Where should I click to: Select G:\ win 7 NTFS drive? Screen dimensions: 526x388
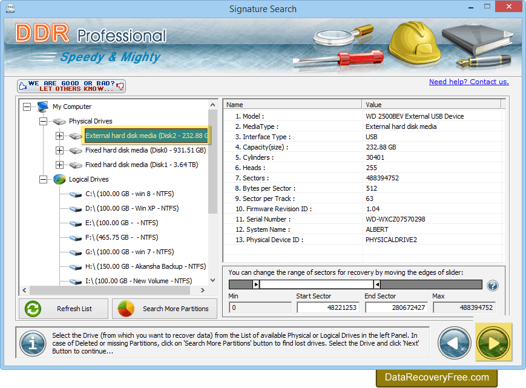tap(130, 252)
